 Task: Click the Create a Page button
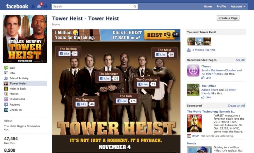(228, 18)
